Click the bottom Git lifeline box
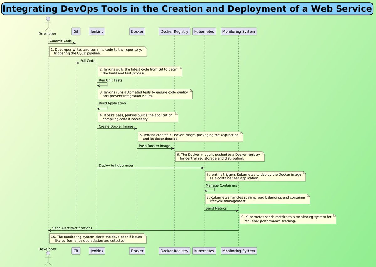 [76, 251]
